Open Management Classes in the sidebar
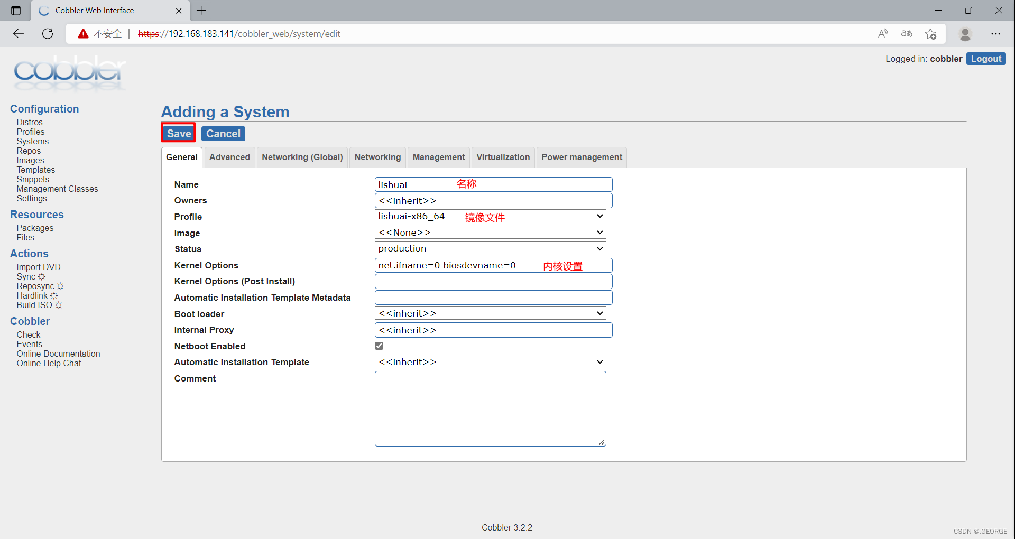This screenshot has height=539, width=1015. click(57, 189)
